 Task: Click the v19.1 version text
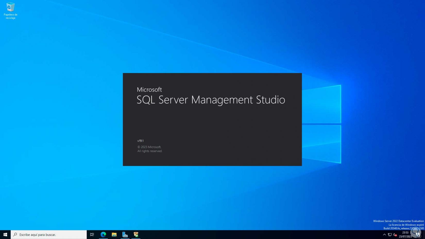coord(140,141)
